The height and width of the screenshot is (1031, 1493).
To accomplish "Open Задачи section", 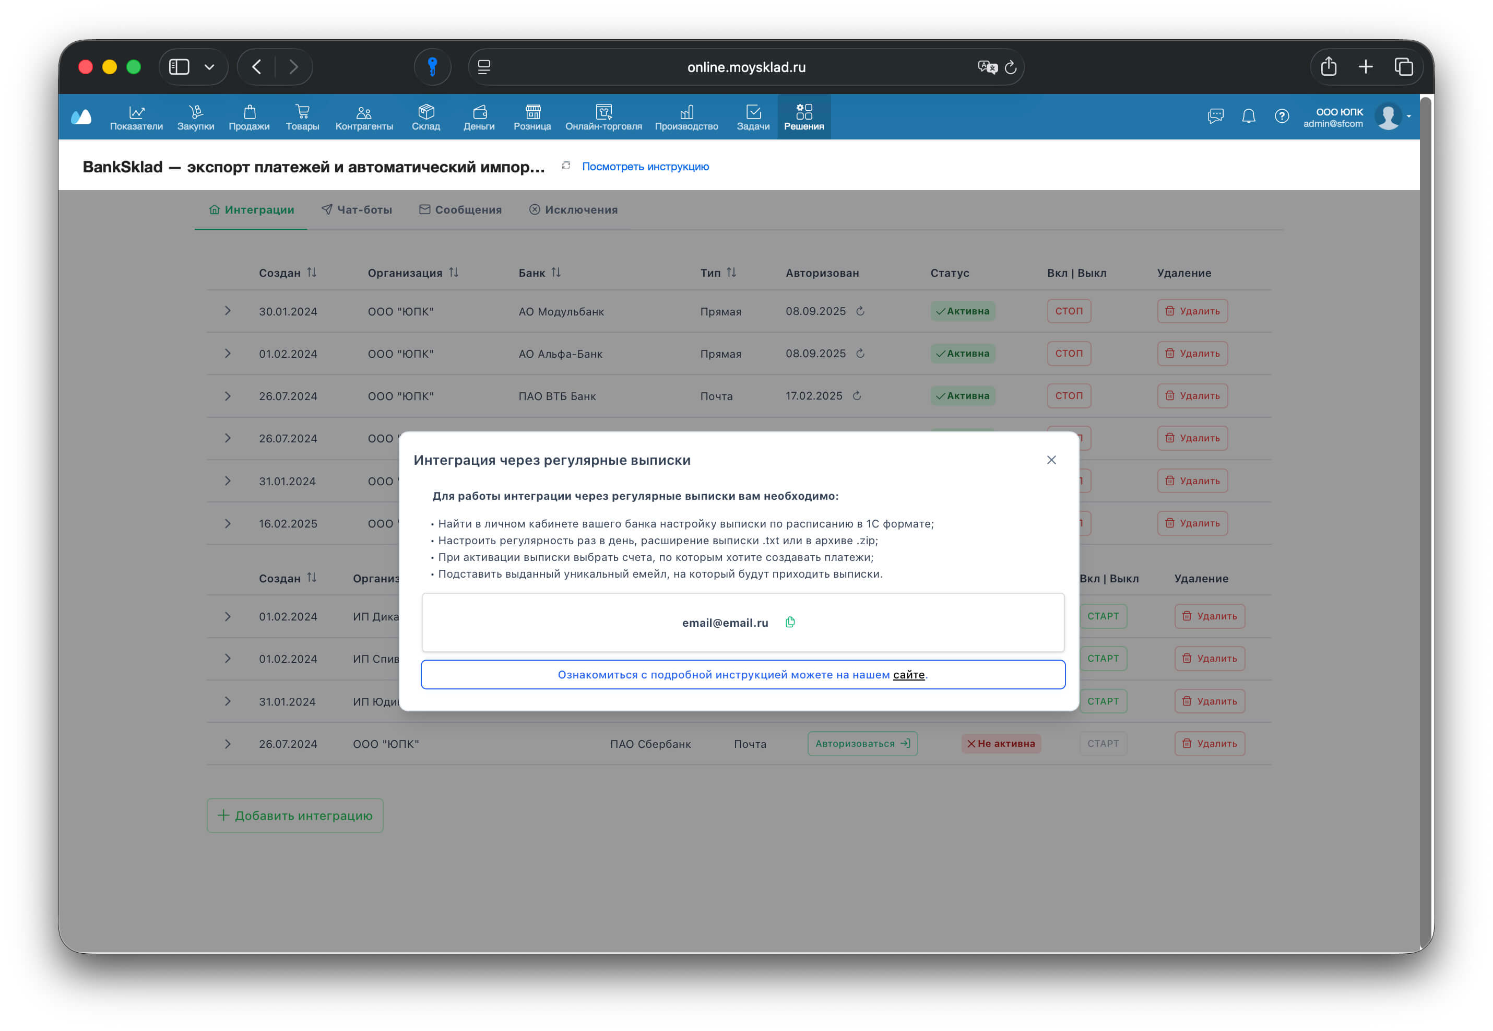I will [753, 117].
